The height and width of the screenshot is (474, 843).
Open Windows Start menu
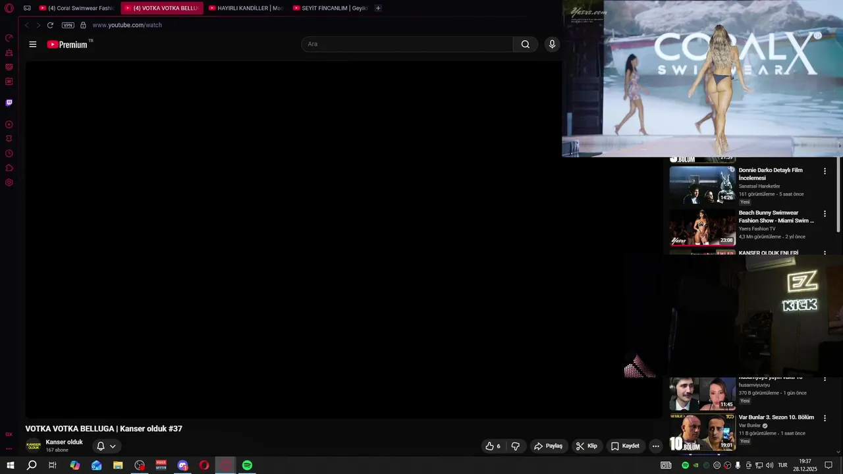coord(11,465)
